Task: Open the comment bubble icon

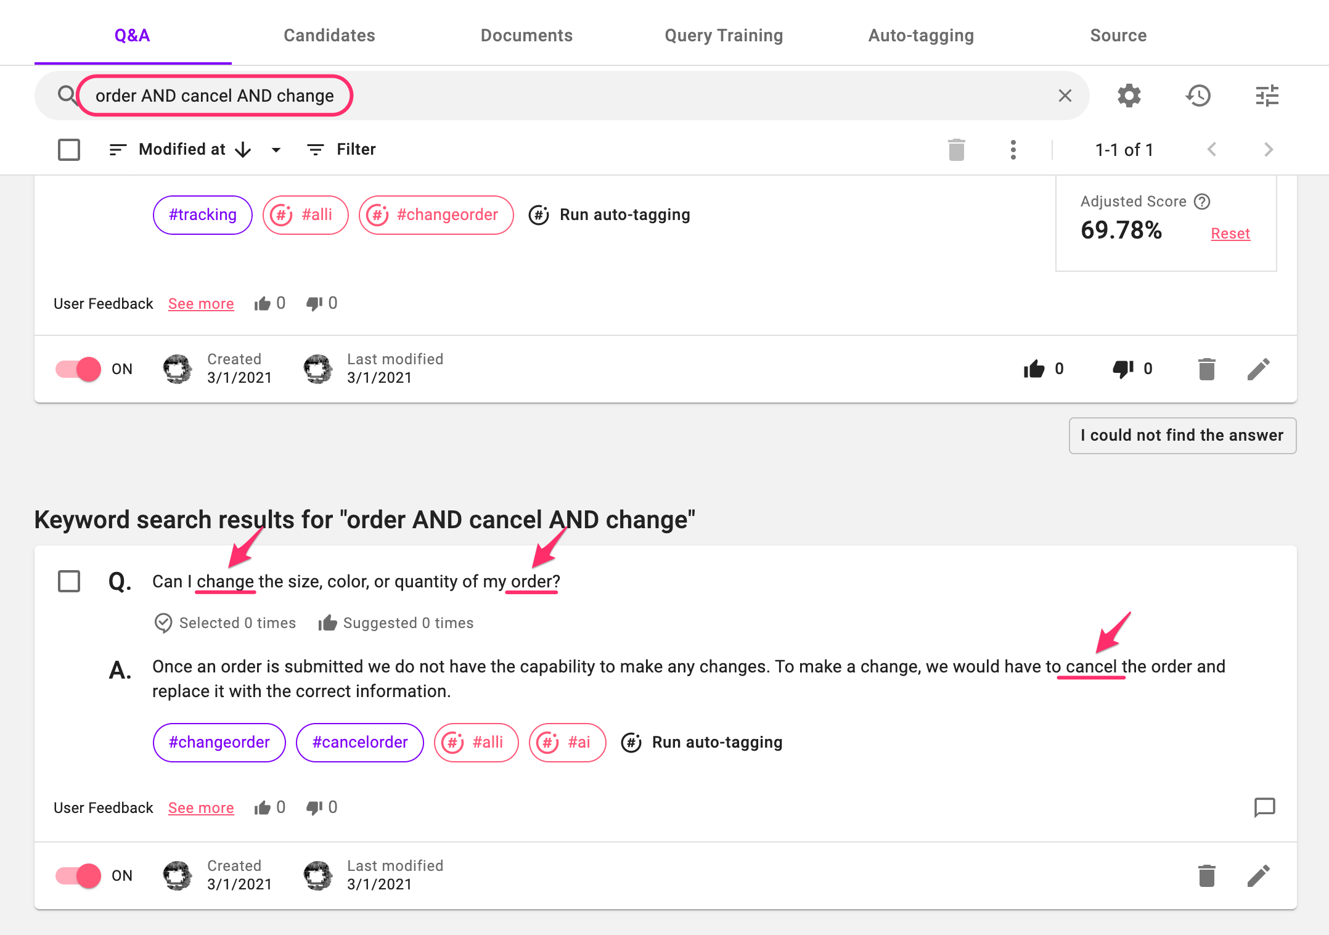Action: tap(1264, 807)
